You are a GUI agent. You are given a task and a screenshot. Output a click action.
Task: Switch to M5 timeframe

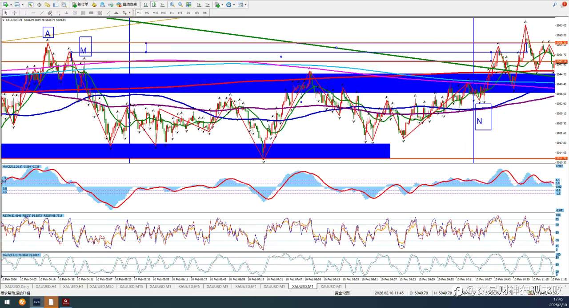[147, 13]
